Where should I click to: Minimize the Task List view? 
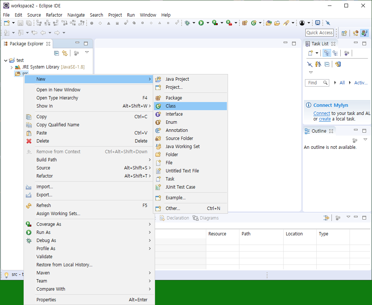pyautogui.click(x=356, y=43)
